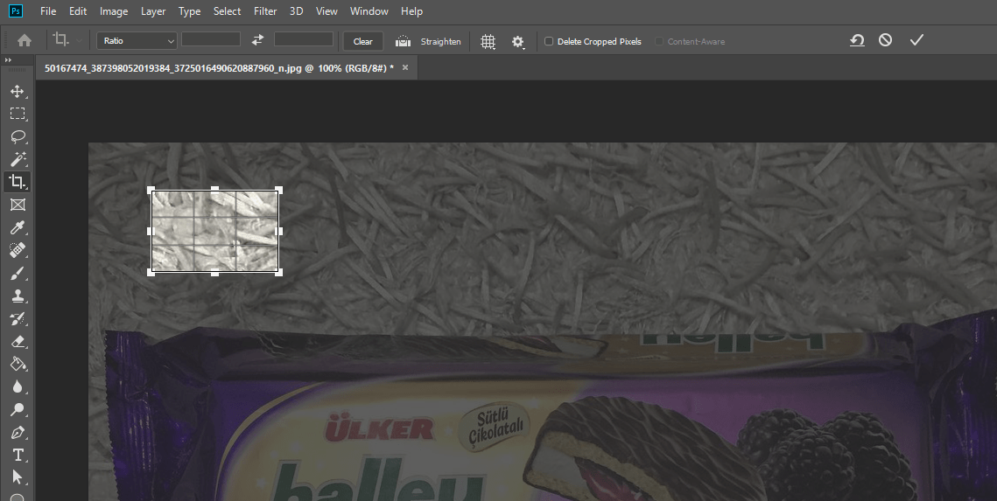Select the Clone Stamp tool
The width and height of the screenshot is (997, 501).
pyautogui.click(x=18, y=296)
